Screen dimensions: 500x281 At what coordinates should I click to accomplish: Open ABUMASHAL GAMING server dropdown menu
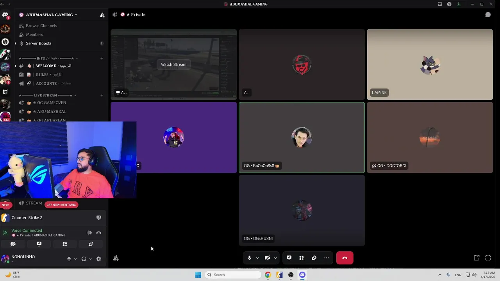(x=49, y=15)
